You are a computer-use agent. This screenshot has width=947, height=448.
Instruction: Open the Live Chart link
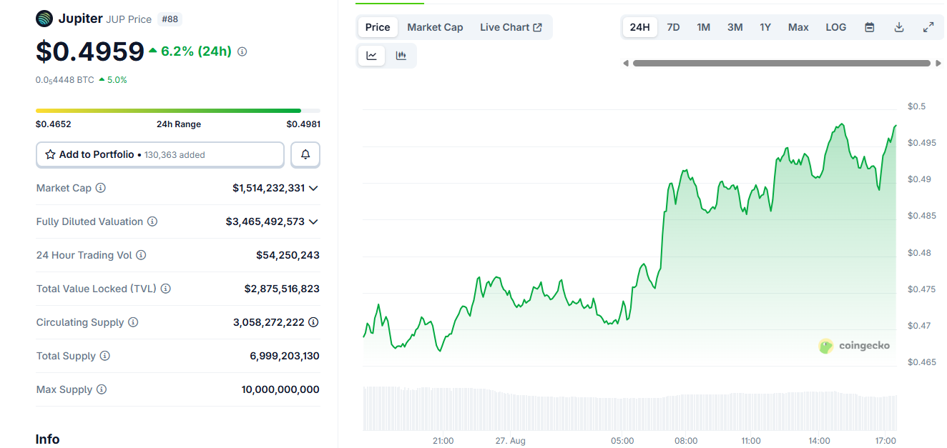[511, 27]
